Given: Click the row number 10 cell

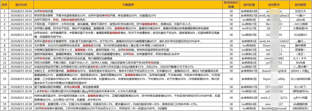Looking at the screenshot, I should (4, 54).
